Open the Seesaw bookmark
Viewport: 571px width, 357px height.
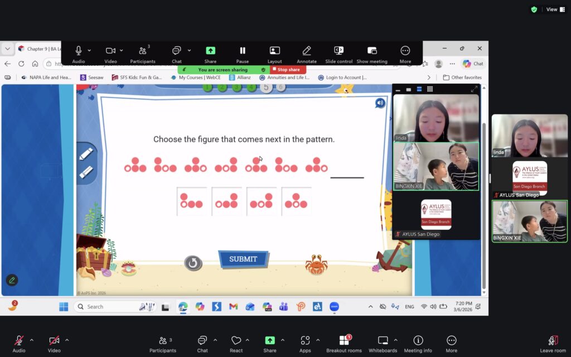[92, 78]
